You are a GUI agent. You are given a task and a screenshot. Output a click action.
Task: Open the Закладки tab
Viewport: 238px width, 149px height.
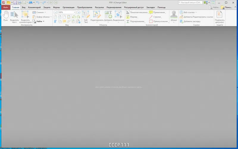151,7
